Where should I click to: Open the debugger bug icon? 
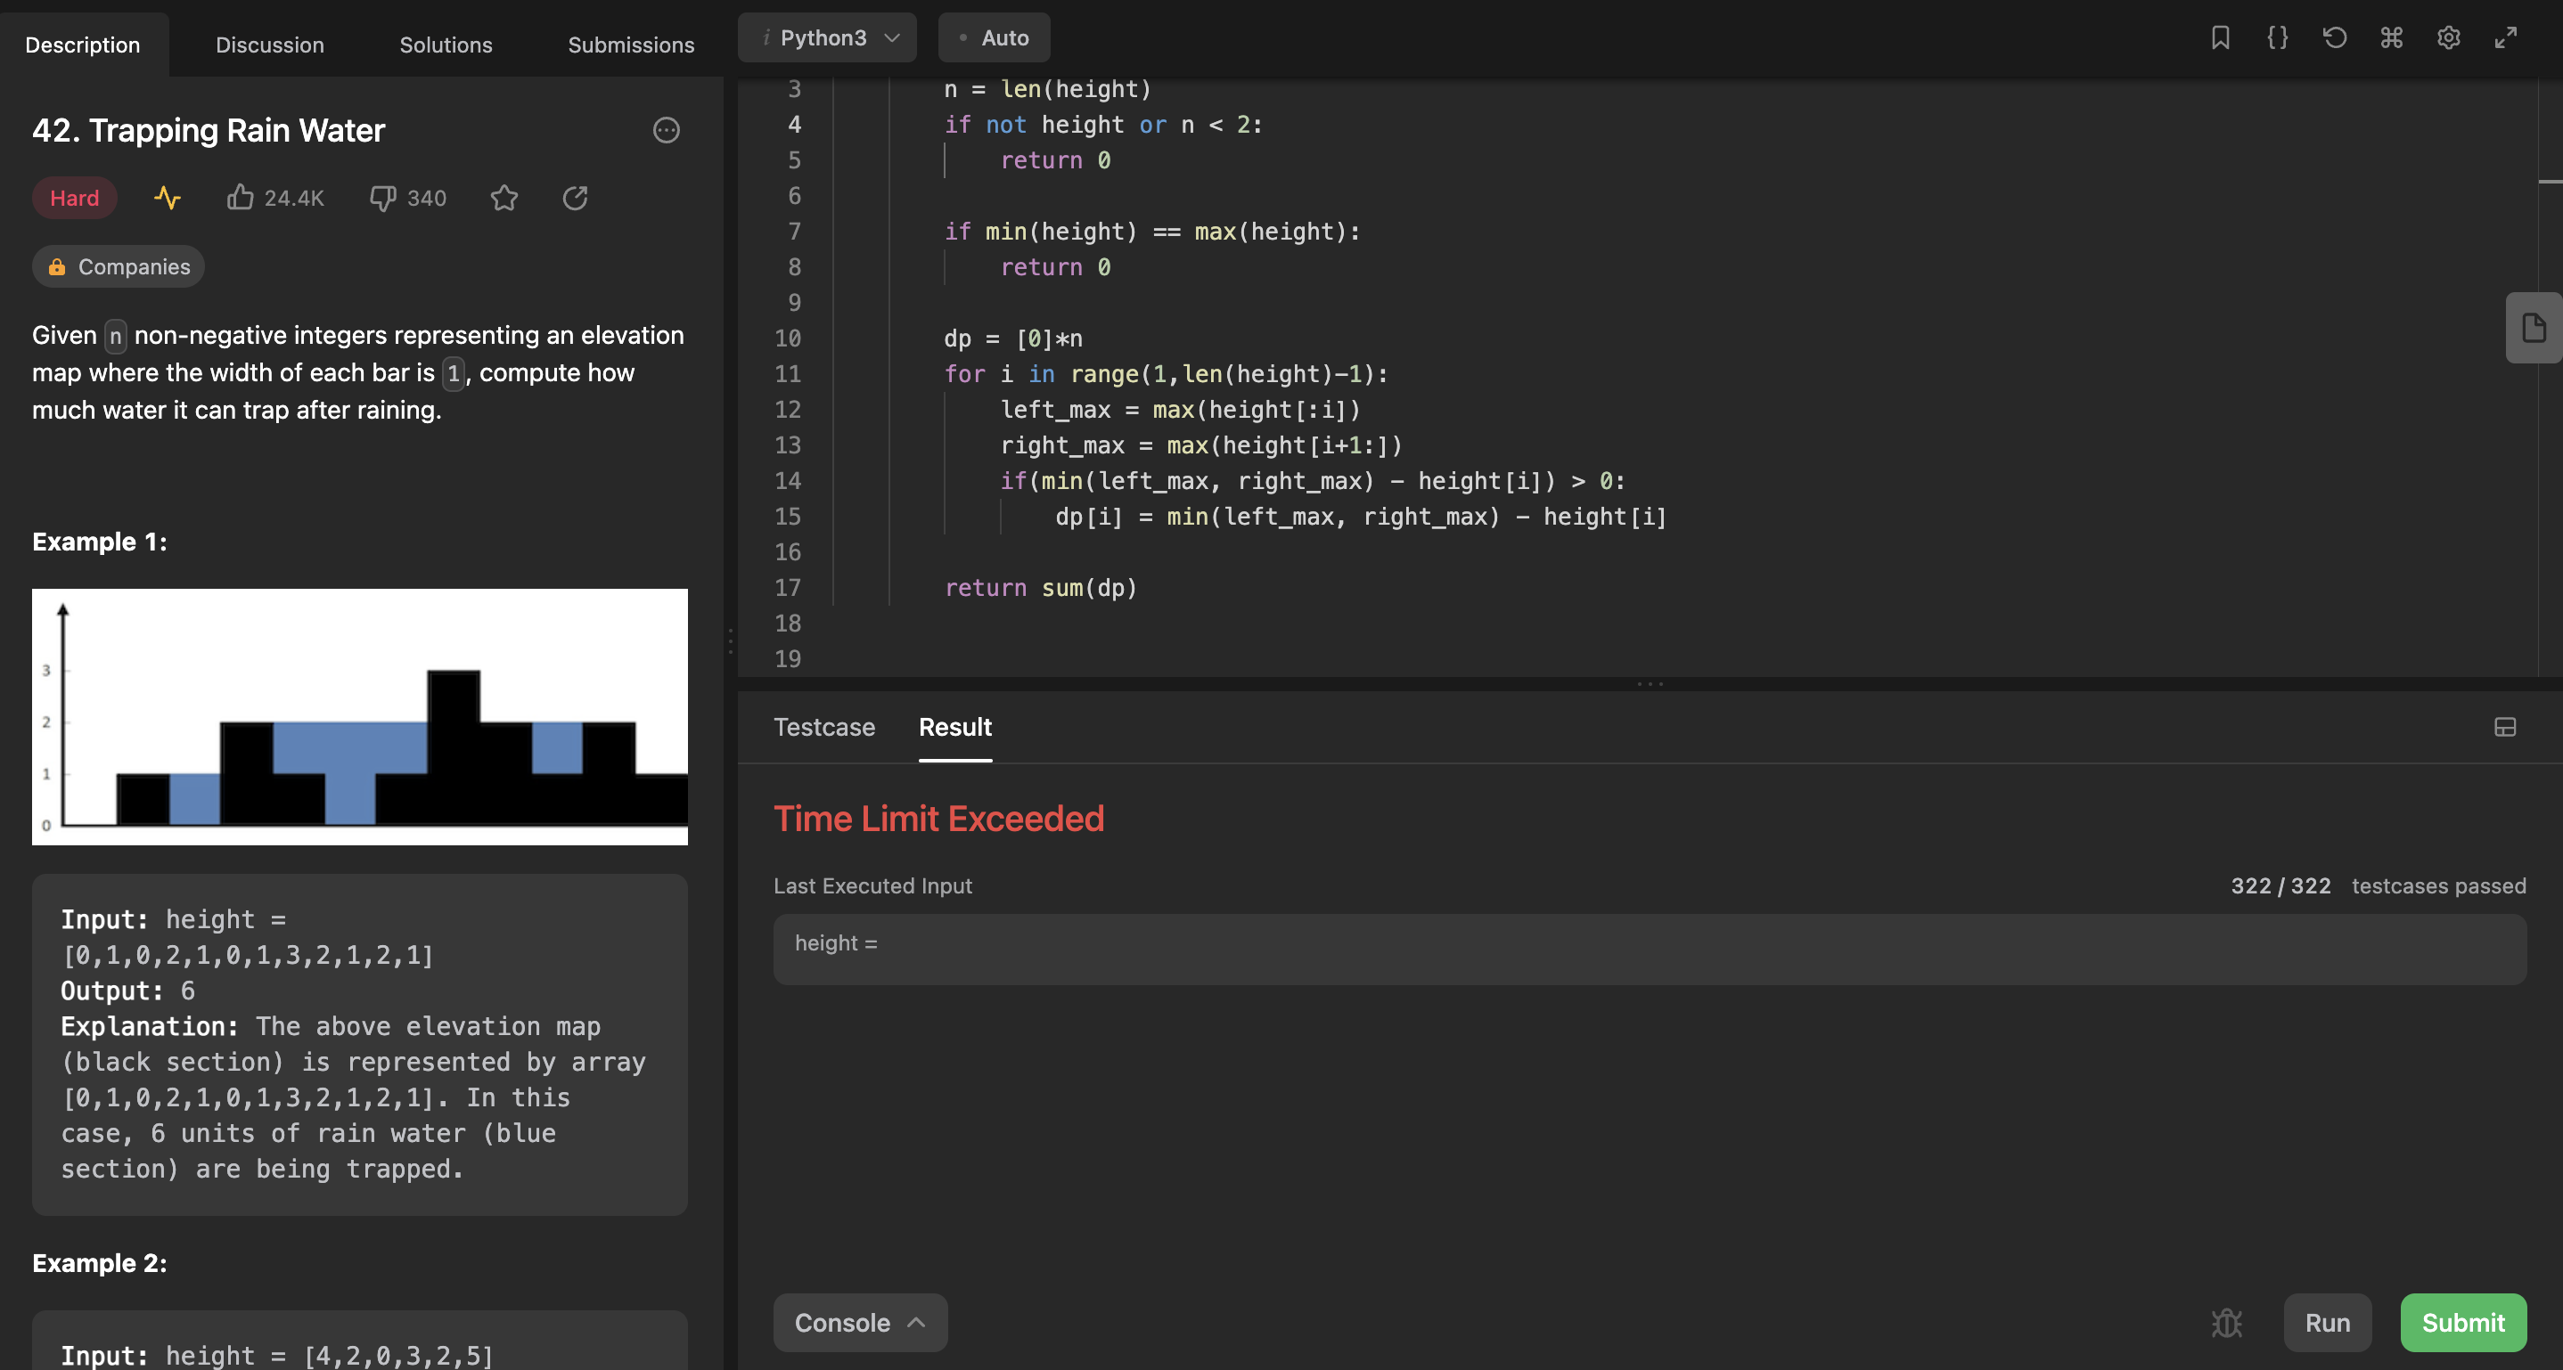pos(2227,1322)
